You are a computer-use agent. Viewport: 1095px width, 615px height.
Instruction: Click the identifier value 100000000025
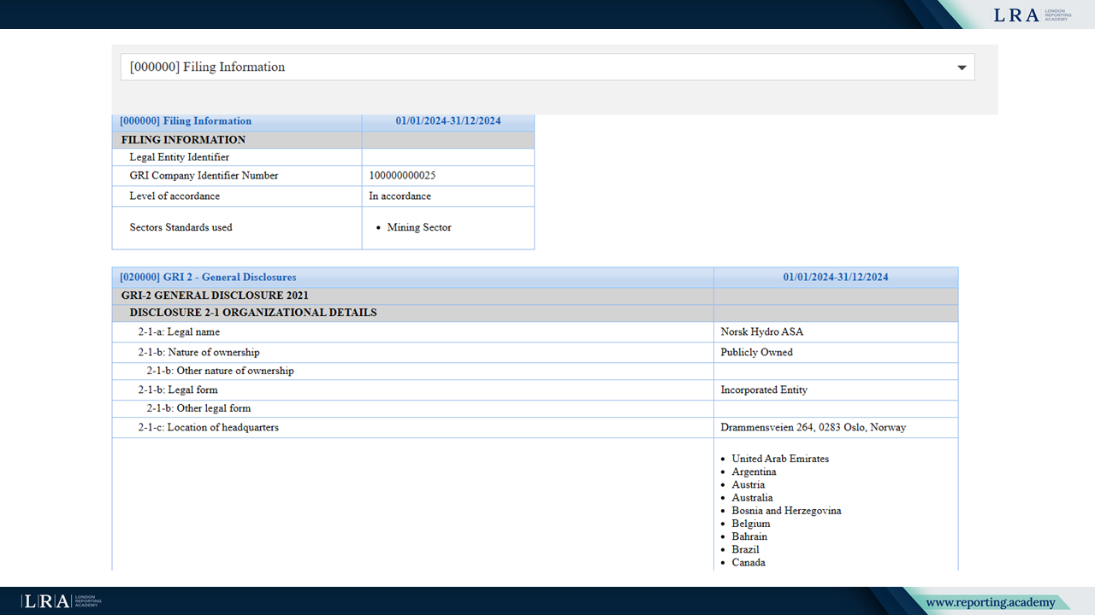click(402, 176)
